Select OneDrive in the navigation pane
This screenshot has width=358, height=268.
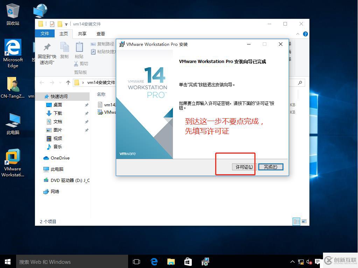coord(60,158)
